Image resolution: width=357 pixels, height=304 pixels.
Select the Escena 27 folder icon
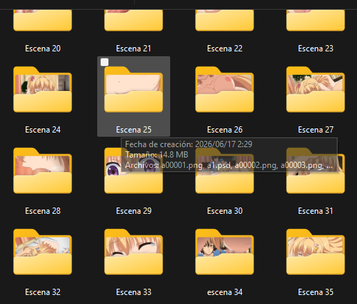click(315, 90)
